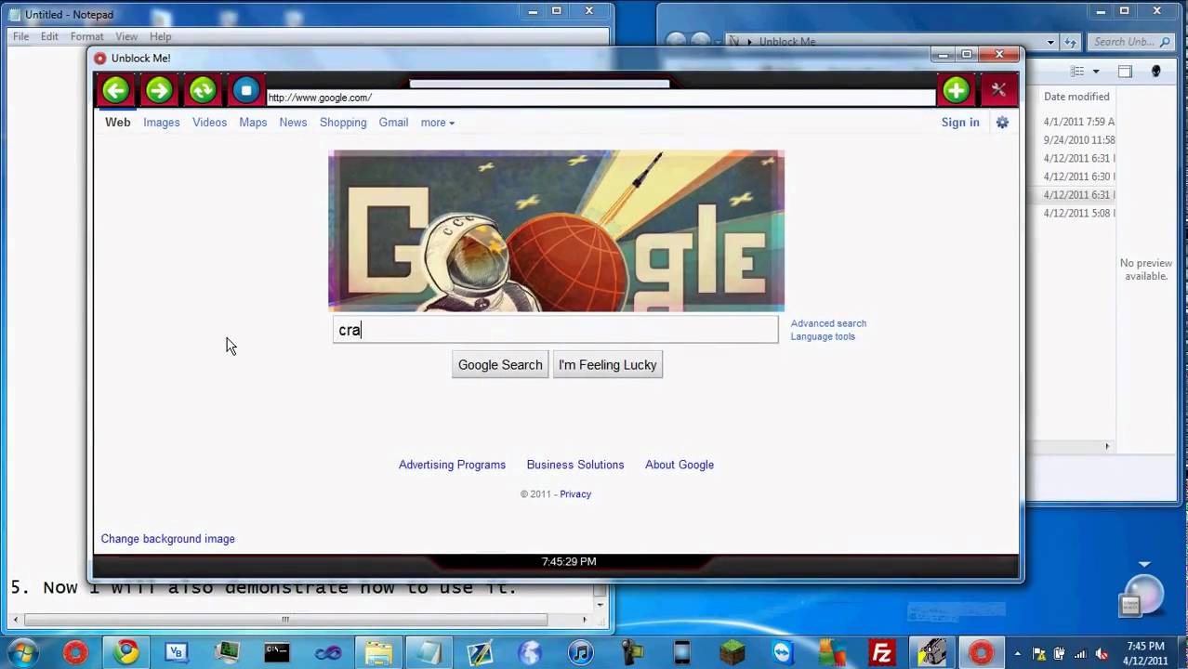
Task: Select the Videos tab on Google
Action: click(209, 123)
